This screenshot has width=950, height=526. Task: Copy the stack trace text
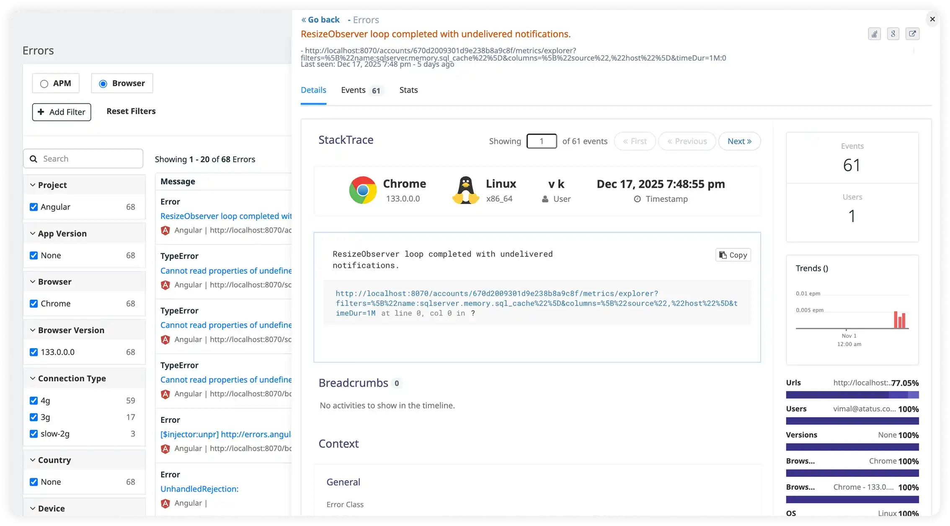(x=733, y=255)
